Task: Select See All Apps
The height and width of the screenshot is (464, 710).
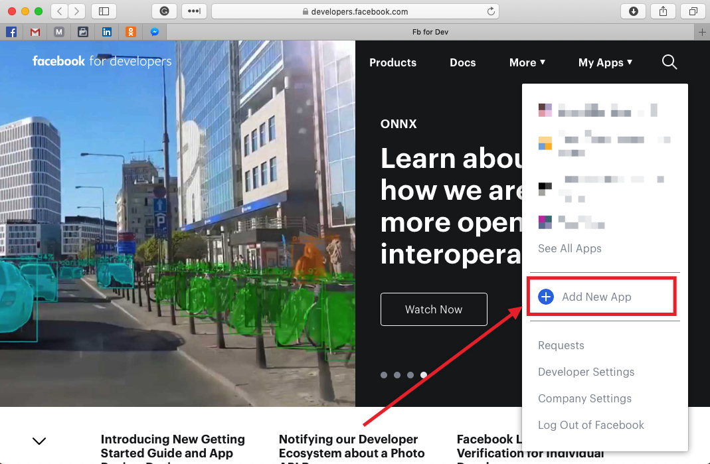Action: pos(570,248)
